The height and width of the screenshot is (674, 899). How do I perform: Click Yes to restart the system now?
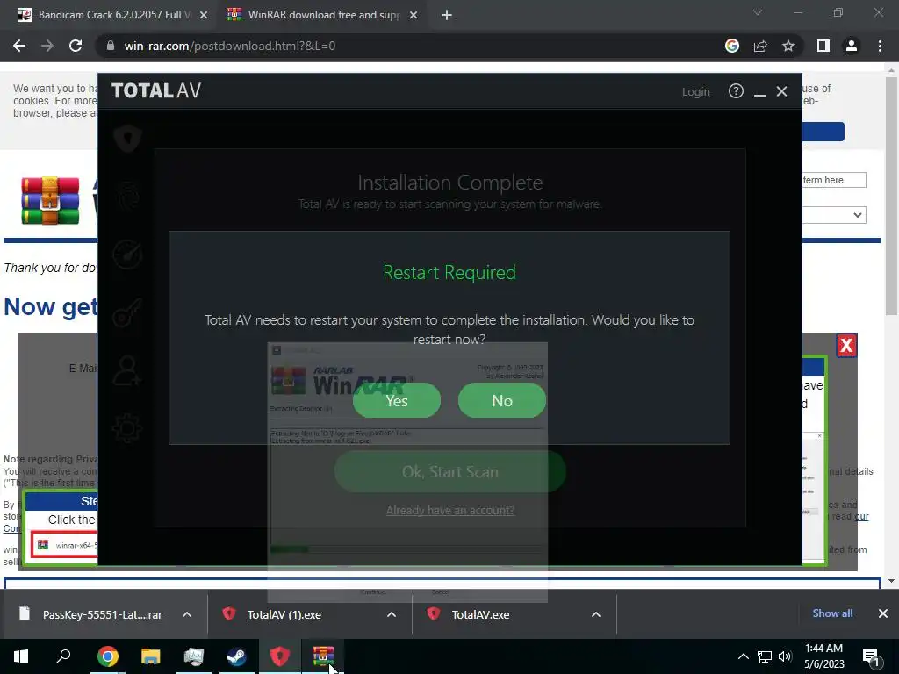pos(396,400)
